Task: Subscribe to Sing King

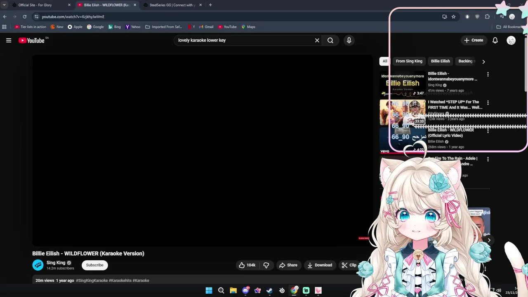Action: [x=95, y=265]
